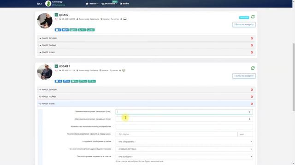Click the last green counter badge of НОВАЯ 1
Image resolution: width=295 pixels, height=165 pixels.
tap(92, 81)
